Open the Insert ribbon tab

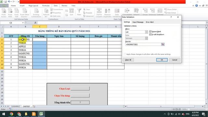click(x=22, y=6)
